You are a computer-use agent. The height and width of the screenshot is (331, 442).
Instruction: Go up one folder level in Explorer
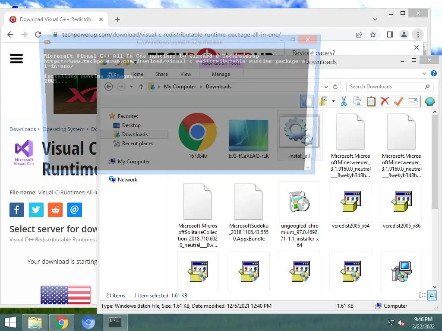click(x=141, y=86)
